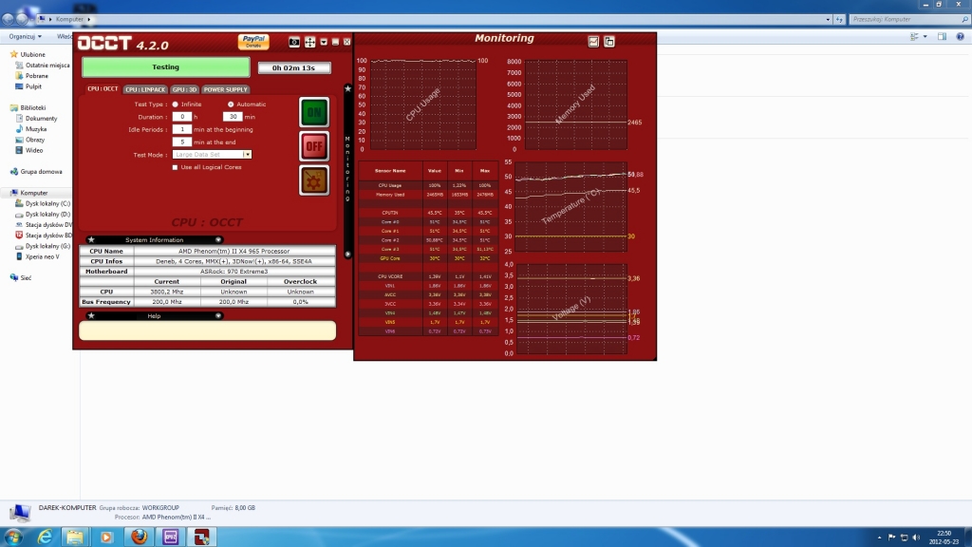
Task: Enable Use all Logical Cores checkbox
Action: point(175,167)
